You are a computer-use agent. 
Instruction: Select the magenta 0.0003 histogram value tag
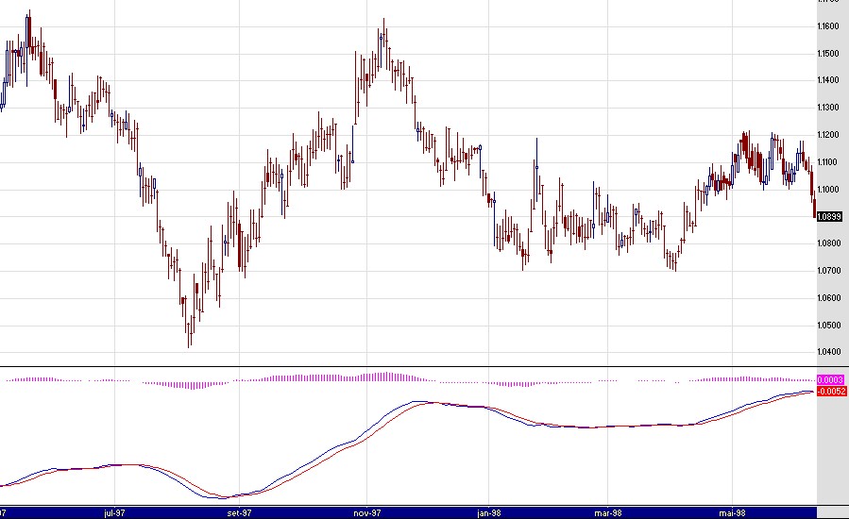pos(830,380)
